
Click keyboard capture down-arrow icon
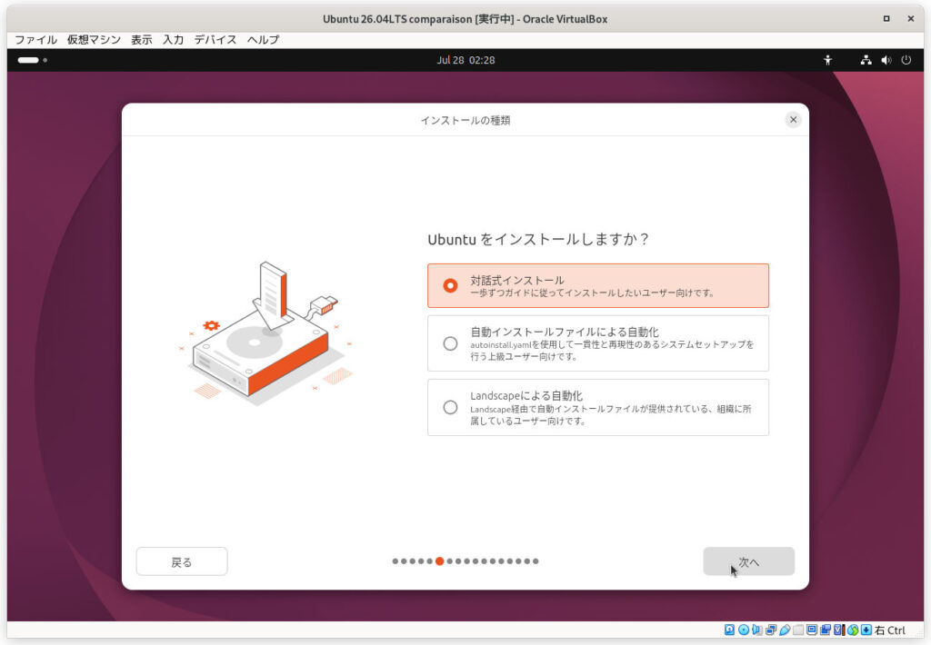(866, 630)
